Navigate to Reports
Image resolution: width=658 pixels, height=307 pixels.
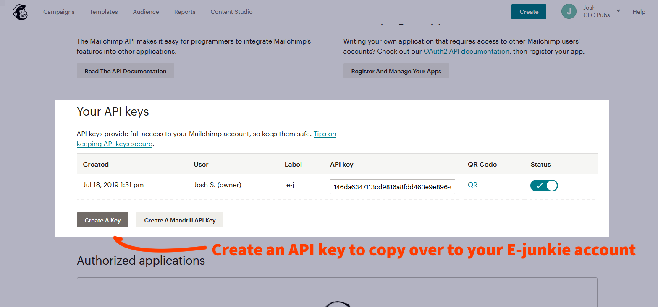(x=185, y=12)
